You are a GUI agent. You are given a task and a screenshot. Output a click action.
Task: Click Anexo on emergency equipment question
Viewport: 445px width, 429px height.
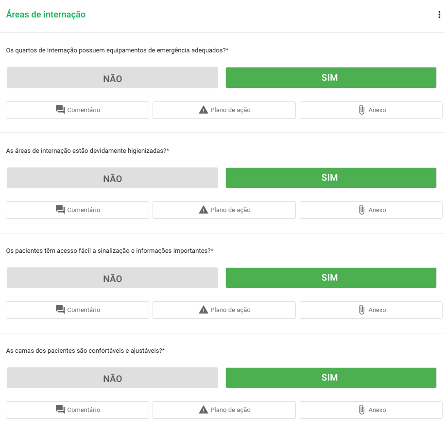point(371,110)
